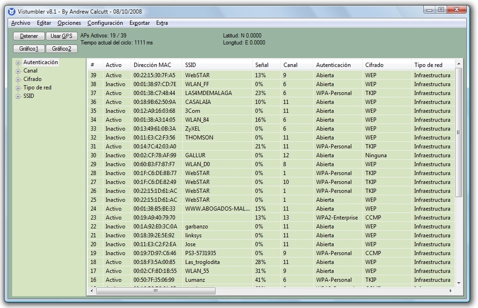Expand the SSID tree node
Image resolution: width=478 pixels, height=308 pixels.
(x=18, y=96)
